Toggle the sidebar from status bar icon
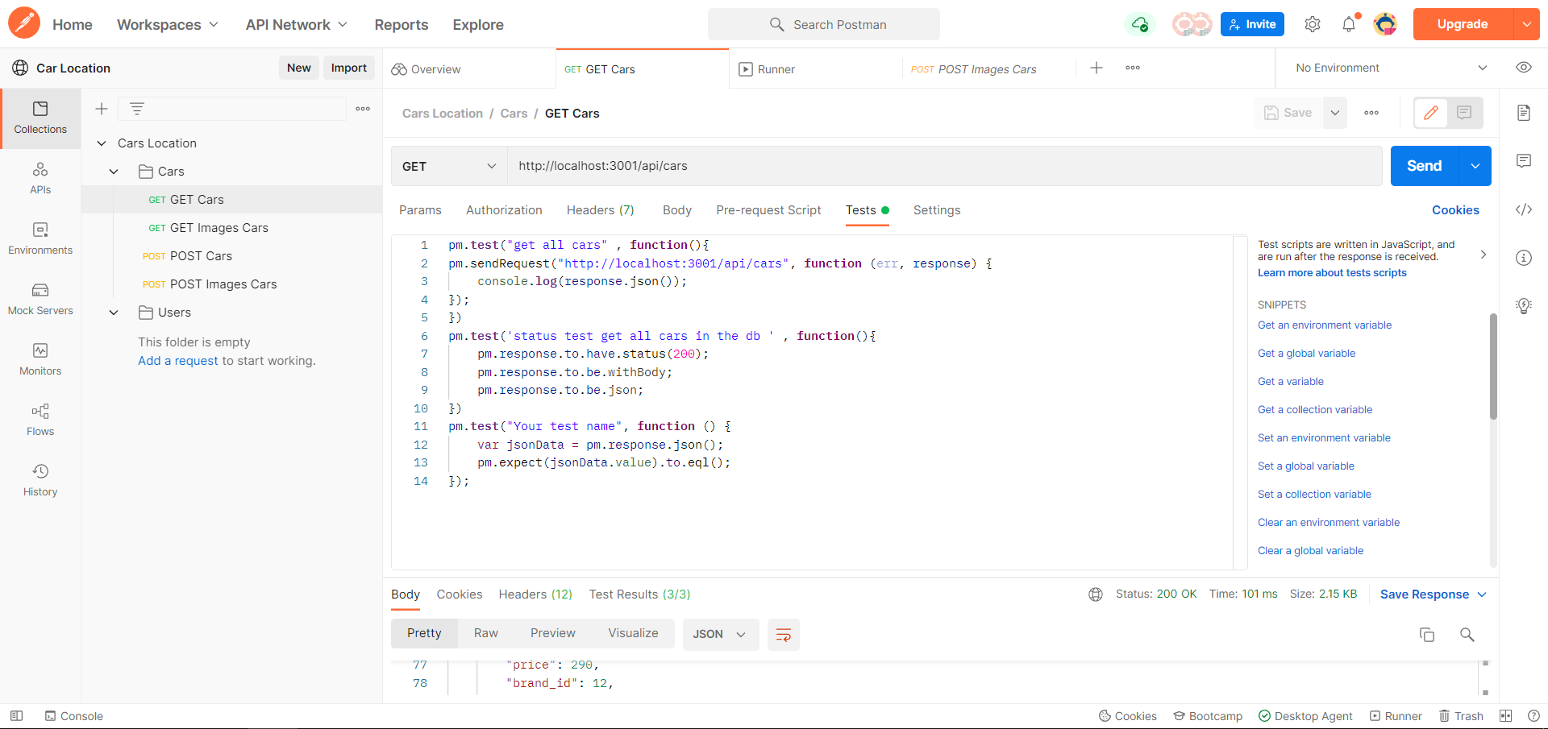 [16, 716]
